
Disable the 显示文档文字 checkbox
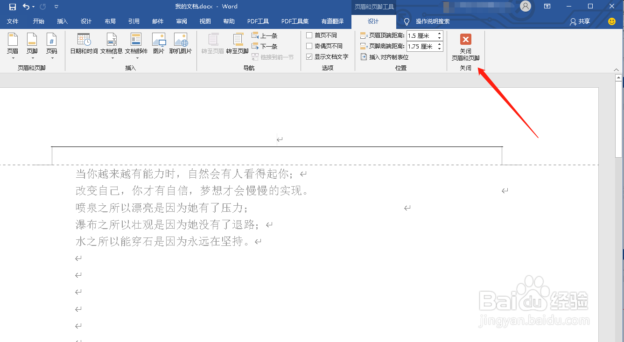point(309,56)
